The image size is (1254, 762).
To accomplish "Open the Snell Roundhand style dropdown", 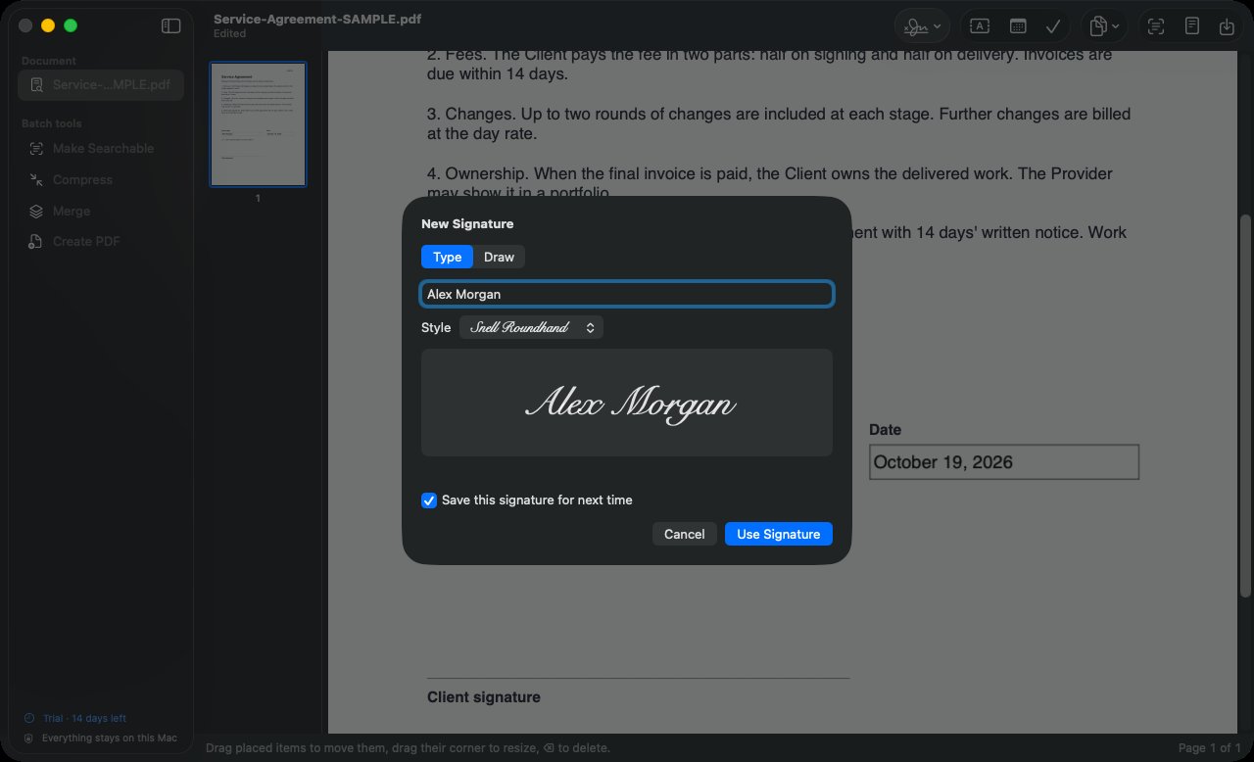I will click(531, 328).
